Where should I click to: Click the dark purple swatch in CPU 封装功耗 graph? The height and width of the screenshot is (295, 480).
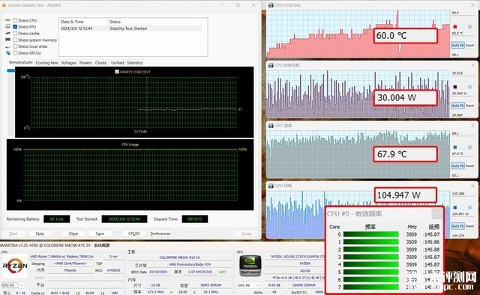coord(455,87)
